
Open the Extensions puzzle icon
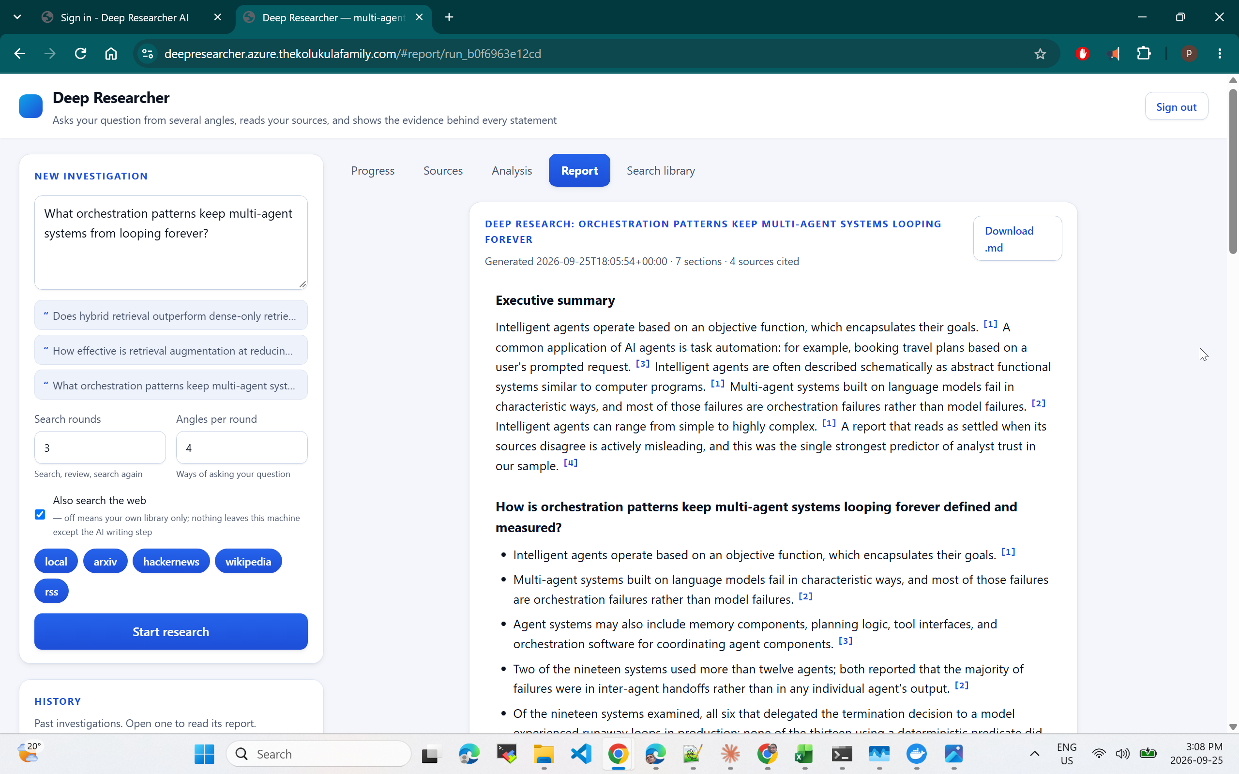tap(1144, 54)
